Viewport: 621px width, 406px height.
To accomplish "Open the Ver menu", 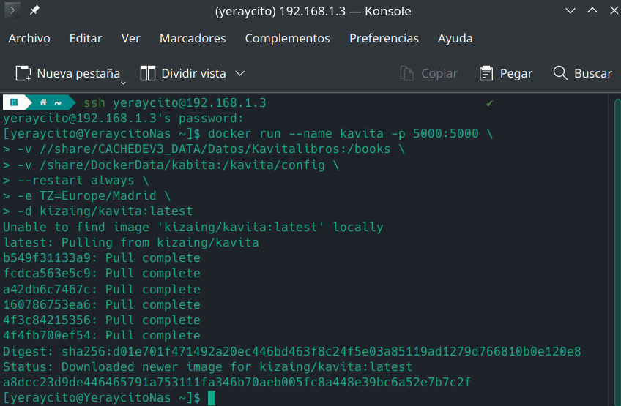I will (x=130, y=38).
